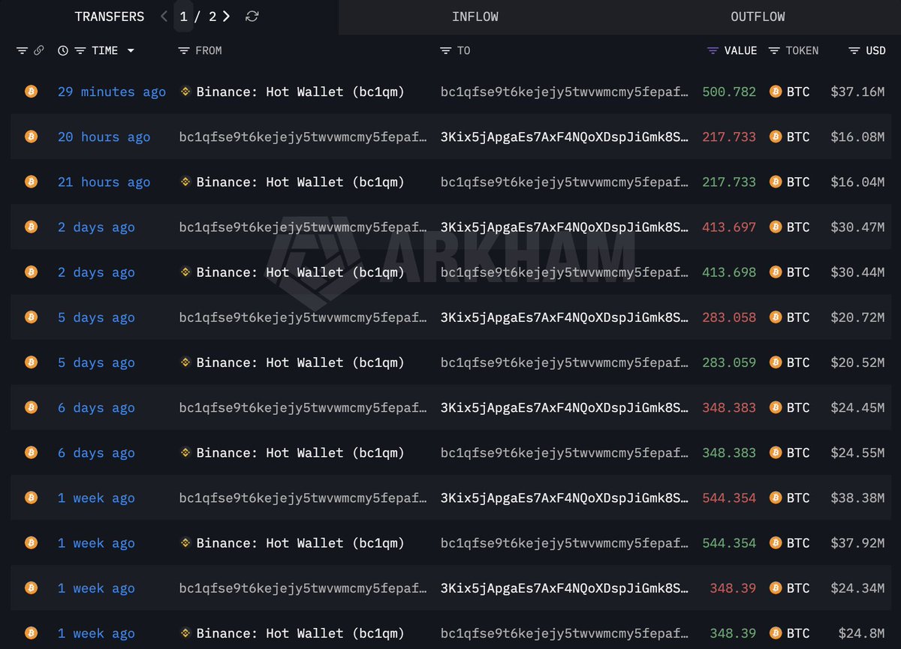Open the USD column filter
Screen dimensions: 901x649
854,50
